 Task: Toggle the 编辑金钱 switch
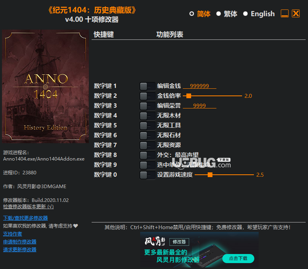click(147, 86)
